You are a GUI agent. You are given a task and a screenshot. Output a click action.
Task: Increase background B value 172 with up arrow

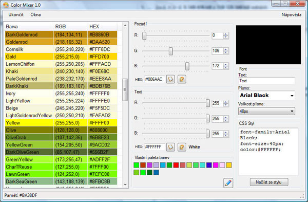tap(226, 65)
